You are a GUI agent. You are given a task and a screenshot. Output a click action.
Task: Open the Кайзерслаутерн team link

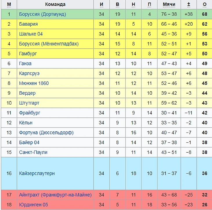[37, 173]
